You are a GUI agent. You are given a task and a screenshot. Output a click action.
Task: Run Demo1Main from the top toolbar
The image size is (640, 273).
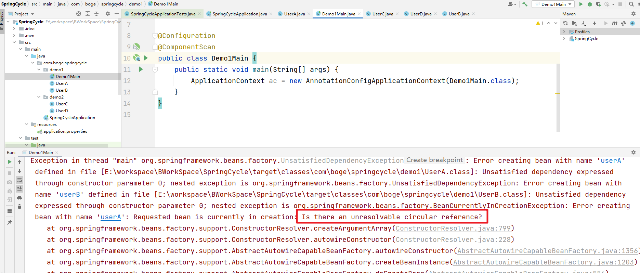click(581, 4)
